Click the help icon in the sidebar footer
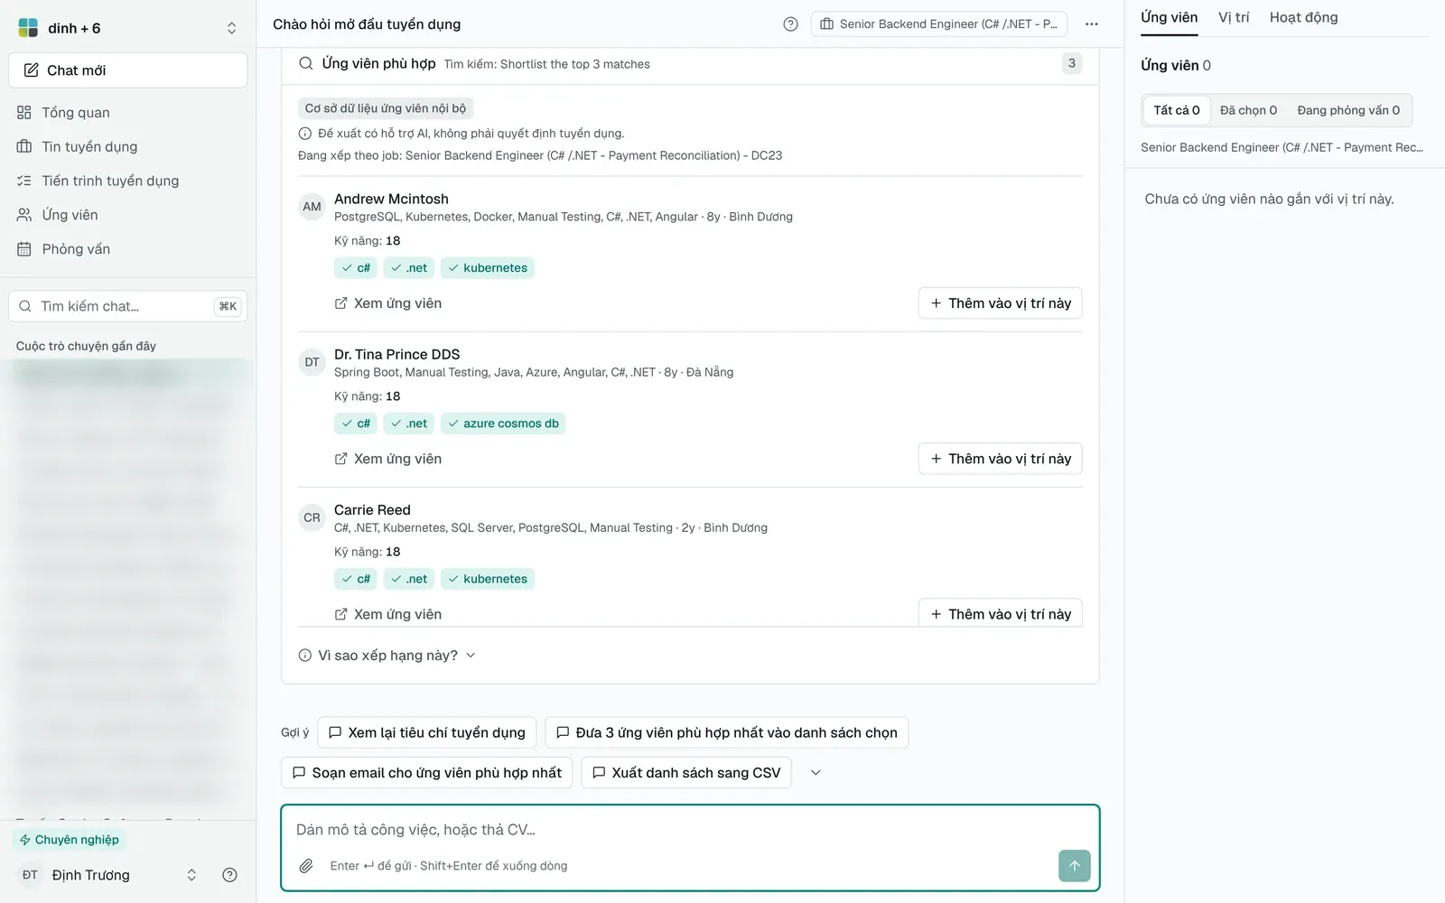 click(x=229, y=875)
